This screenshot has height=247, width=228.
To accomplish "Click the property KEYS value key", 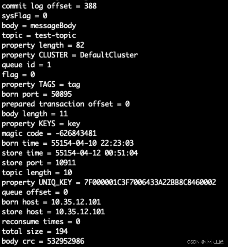I will pyautogui.click(x=74, y=124).
